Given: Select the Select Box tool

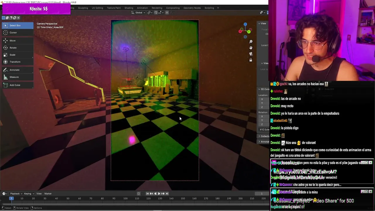Looking at the screenshot, I should [17, 25].
